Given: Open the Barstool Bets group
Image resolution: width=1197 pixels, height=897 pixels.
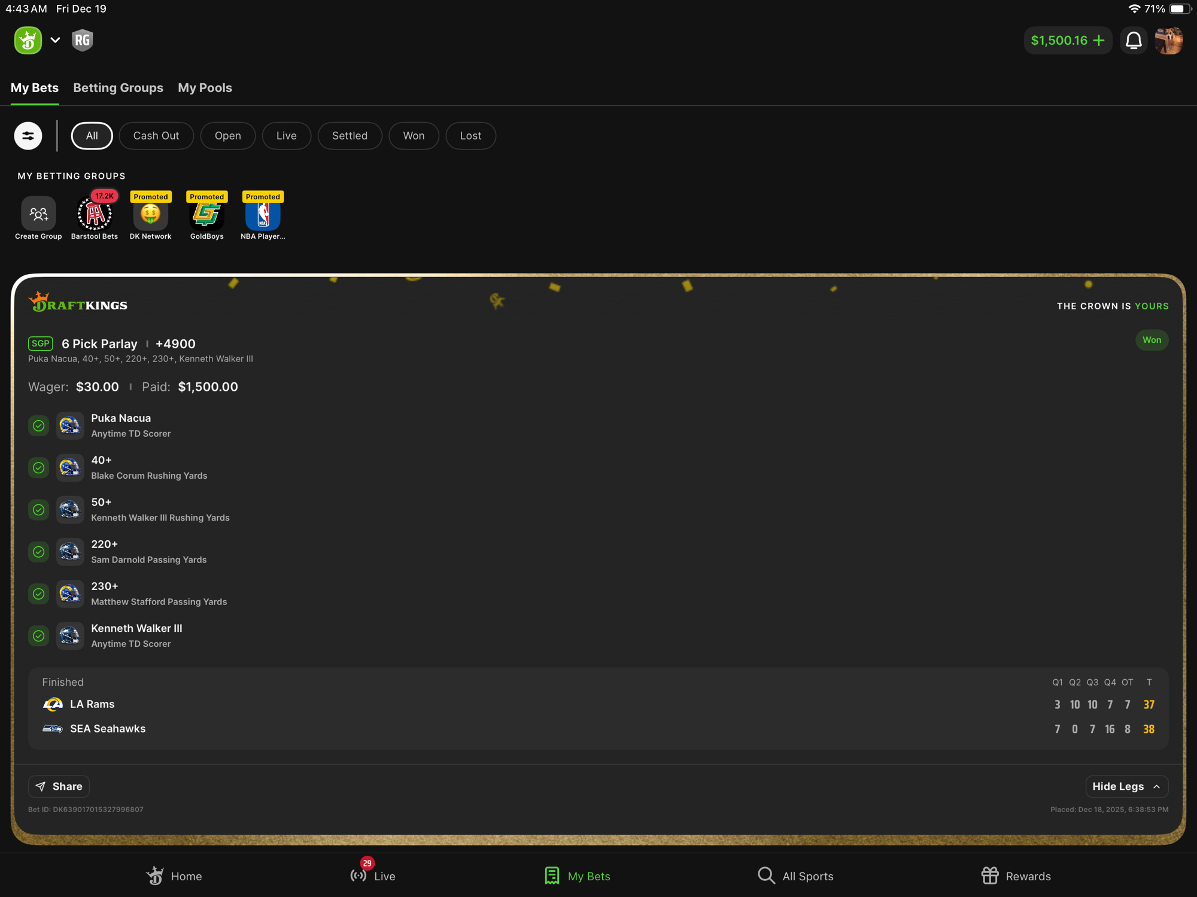Looking at the screenshot, I should (95, 214).
